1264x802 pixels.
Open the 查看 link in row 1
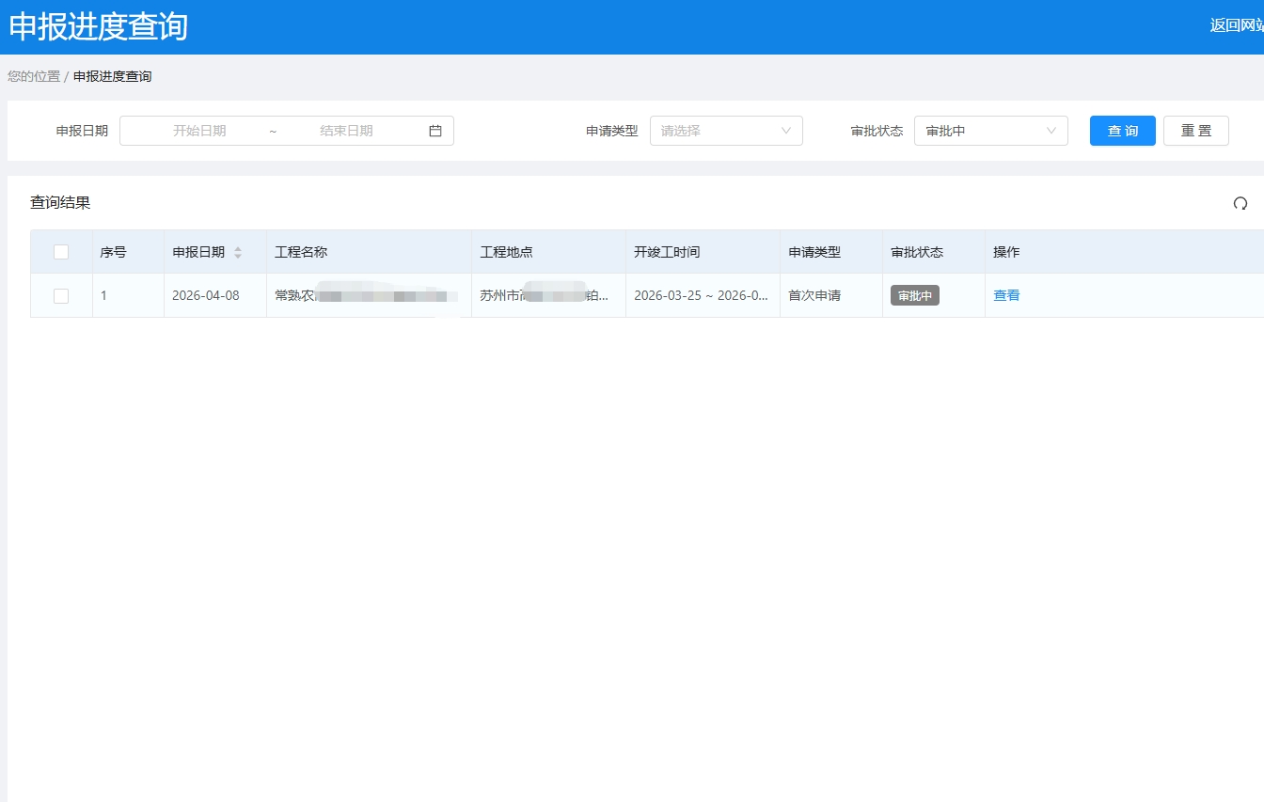1006,295
